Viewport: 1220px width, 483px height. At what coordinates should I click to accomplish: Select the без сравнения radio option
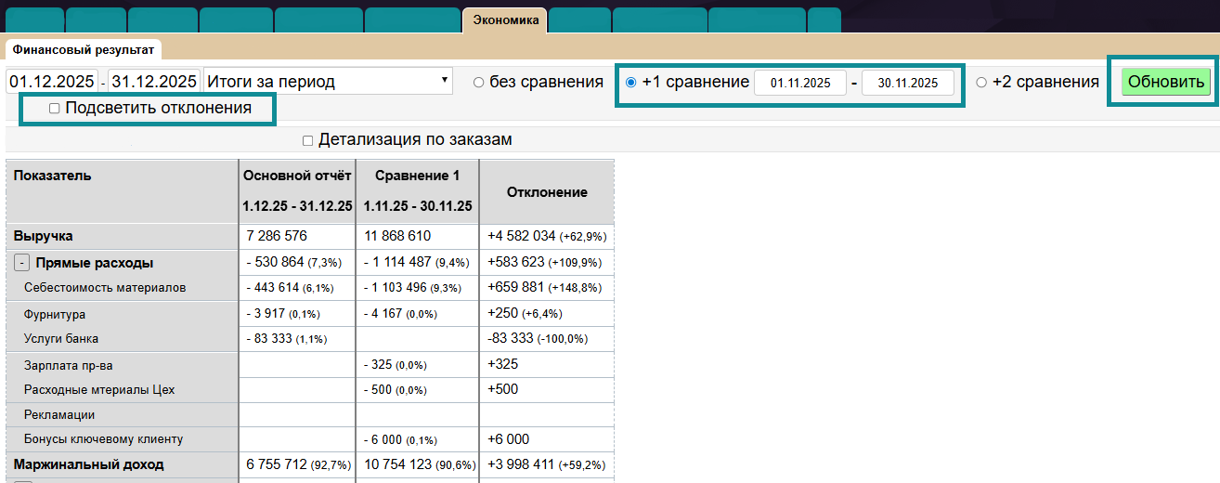479,82
